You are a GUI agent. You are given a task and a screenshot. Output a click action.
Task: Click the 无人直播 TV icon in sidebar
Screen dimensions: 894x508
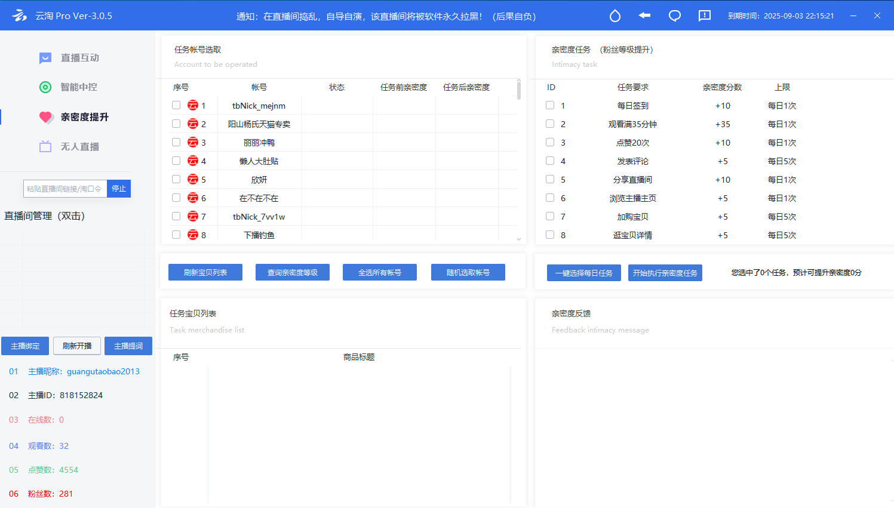point(45,147)
